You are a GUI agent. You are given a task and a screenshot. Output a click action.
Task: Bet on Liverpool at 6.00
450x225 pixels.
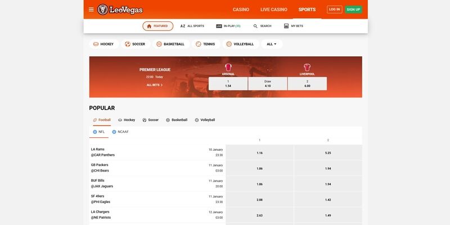[307, 83]
